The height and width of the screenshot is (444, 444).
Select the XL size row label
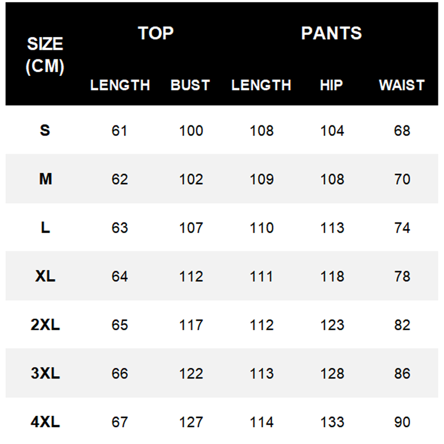(45, 276)
